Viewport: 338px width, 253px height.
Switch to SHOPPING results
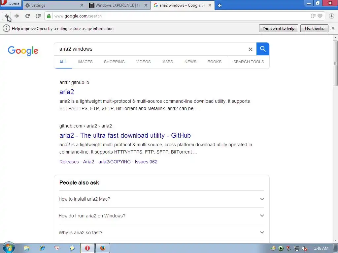click(x=114, y=62)
